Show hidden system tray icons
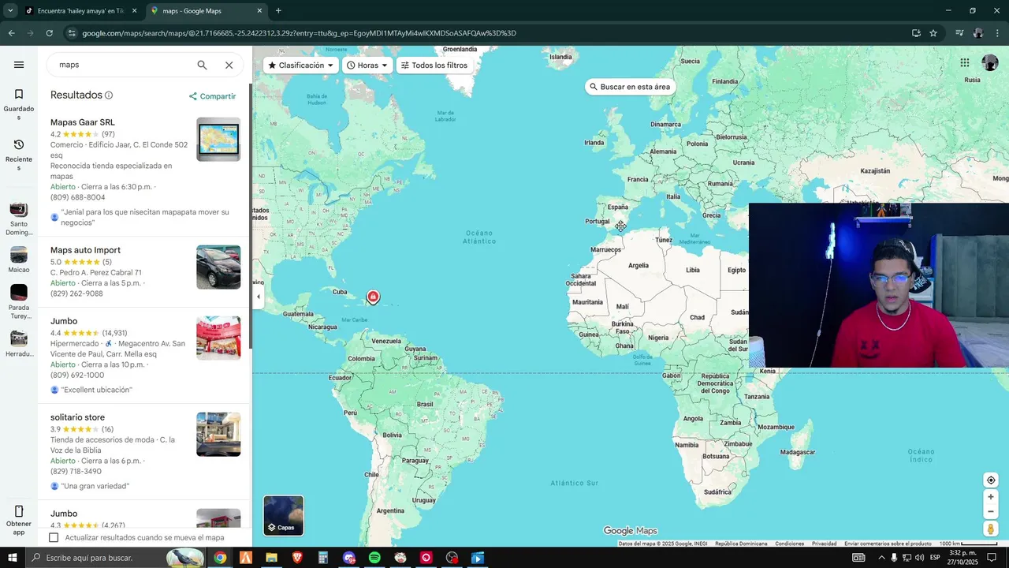Screen dimensions: 1009x568 [x=881, y=558]
